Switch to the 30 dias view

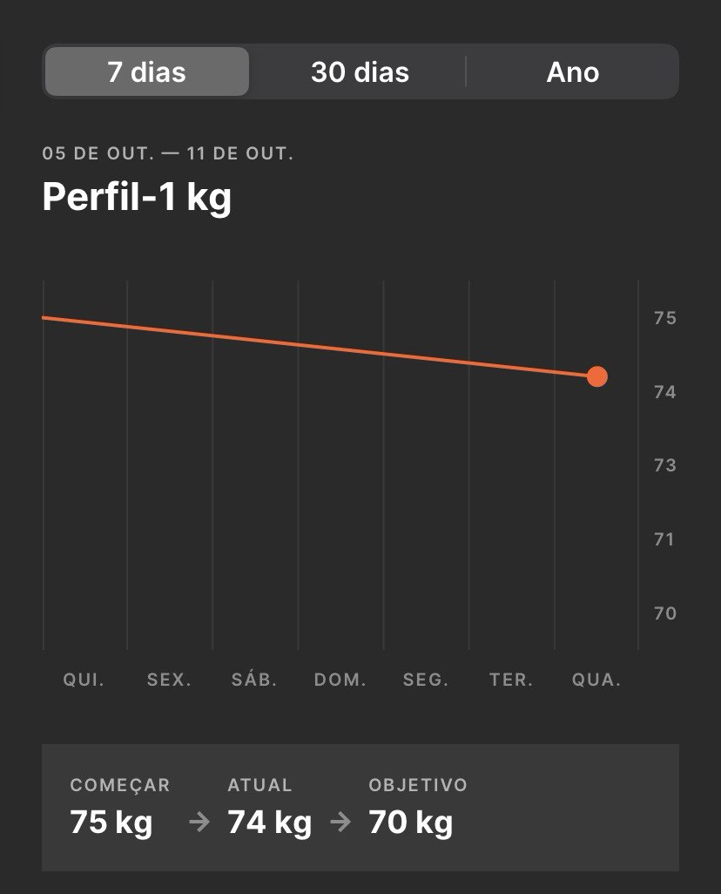[360, 71]
